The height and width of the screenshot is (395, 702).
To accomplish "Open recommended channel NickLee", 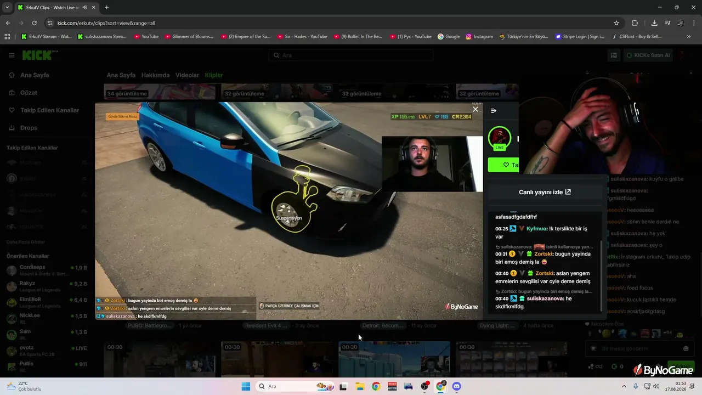I will [47, 318].
